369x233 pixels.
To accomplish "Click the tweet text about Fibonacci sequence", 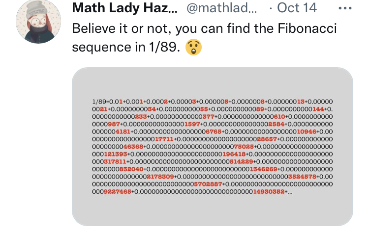I will click(x=204, y=28).
